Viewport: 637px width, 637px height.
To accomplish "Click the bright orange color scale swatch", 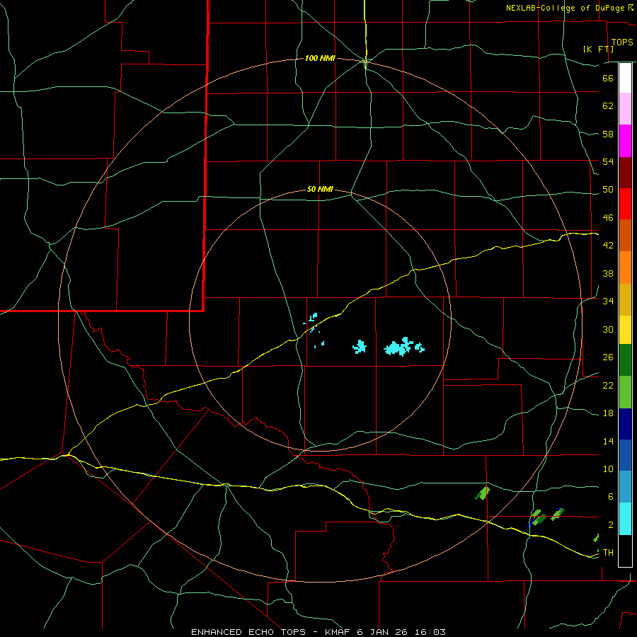I will pyautogui.click(x=625, y=268).
